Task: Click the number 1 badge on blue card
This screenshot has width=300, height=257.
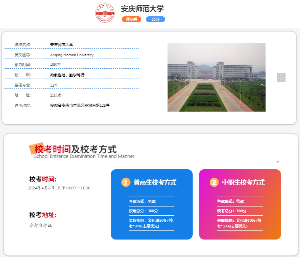Action: click(126, 182)
